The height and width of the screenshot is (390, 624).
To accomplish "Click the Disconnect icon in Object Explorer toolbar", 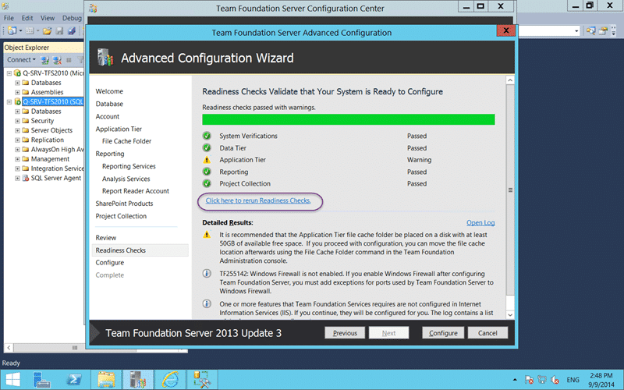I will (x=57, y=60).
